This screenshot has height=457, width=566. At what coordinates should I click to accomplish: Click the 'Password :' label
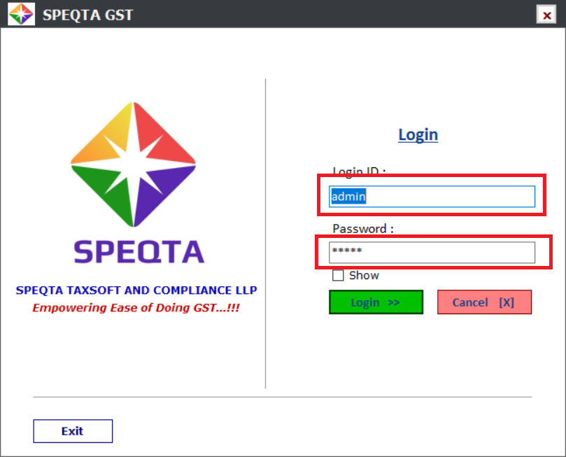pyautogui.click(x=362, y=228)
